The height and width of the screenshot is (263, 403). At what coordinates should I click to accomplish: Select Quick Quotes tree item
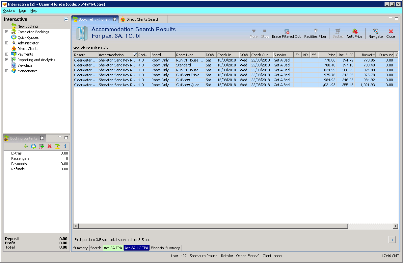28,37
